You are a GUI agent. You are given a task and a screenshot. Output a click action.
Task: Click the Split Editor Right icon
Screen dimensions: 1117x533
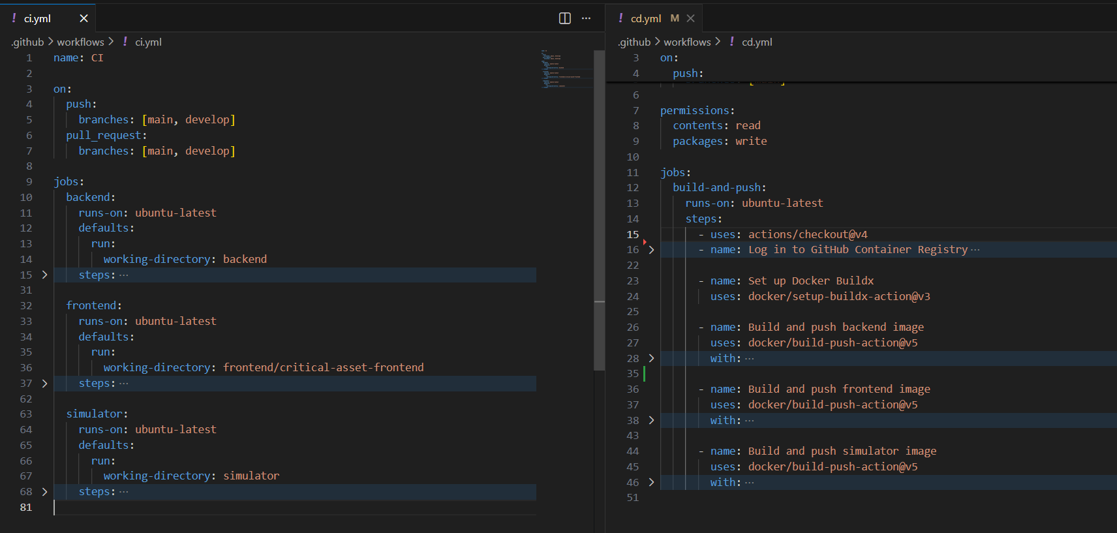pos(565,18)
